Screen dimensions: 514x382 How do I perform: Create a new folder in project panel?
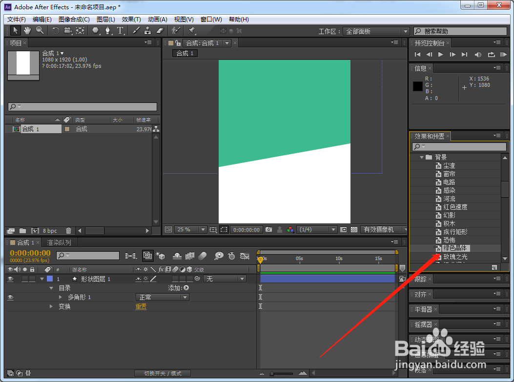[x=22, y=231]
